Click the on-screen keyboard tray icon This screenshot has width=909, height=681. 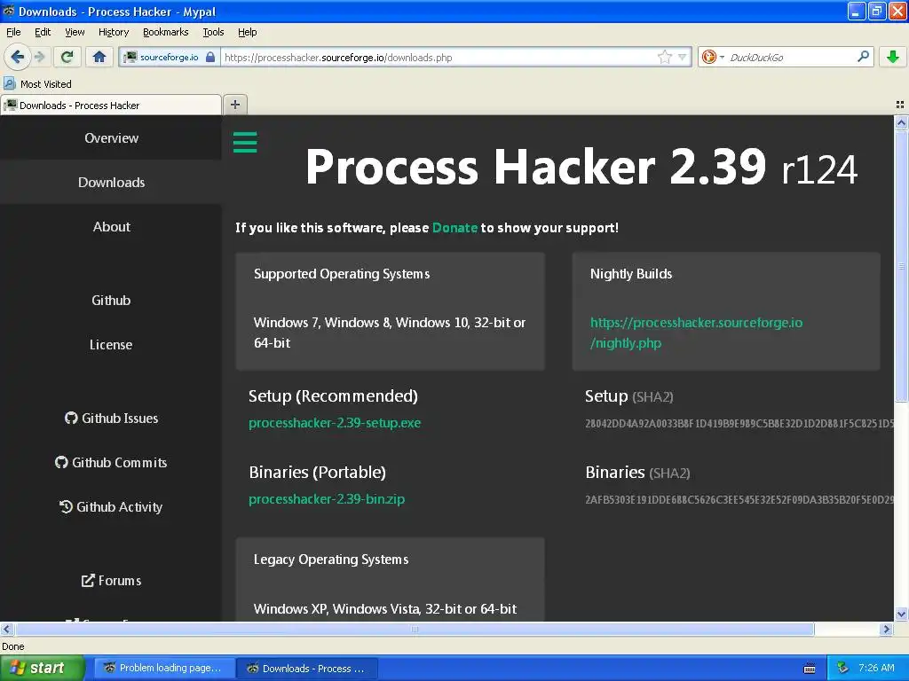(810, 669)
